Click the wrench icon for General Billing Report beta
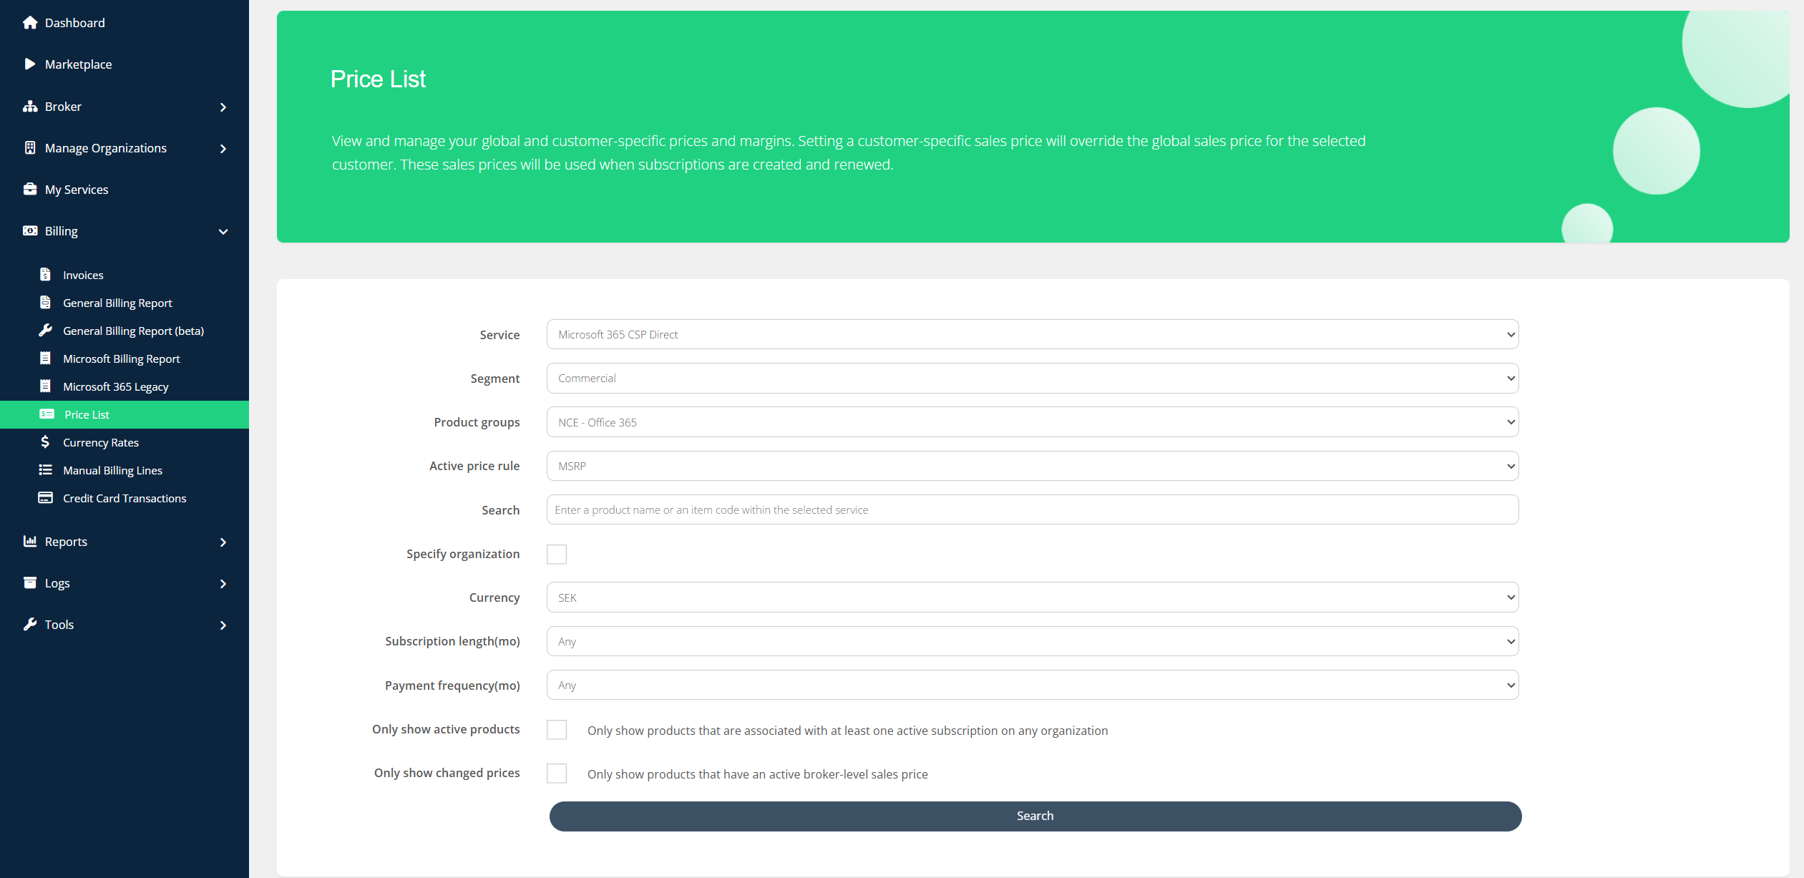The height and width of the screenshot is (878, 1804). [46, 331]
